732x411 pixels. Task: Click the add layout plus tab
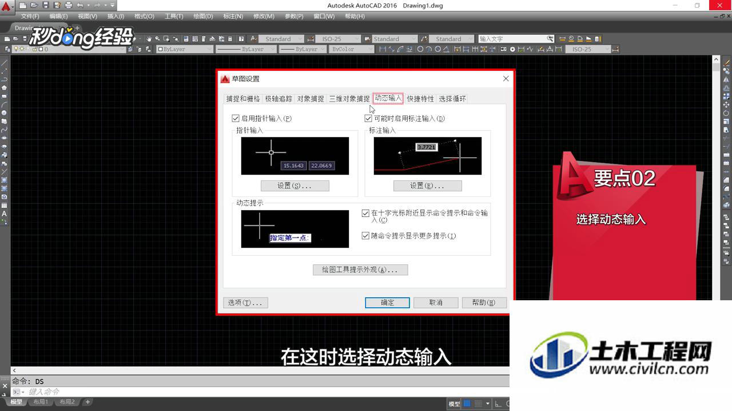click(87, 402)
